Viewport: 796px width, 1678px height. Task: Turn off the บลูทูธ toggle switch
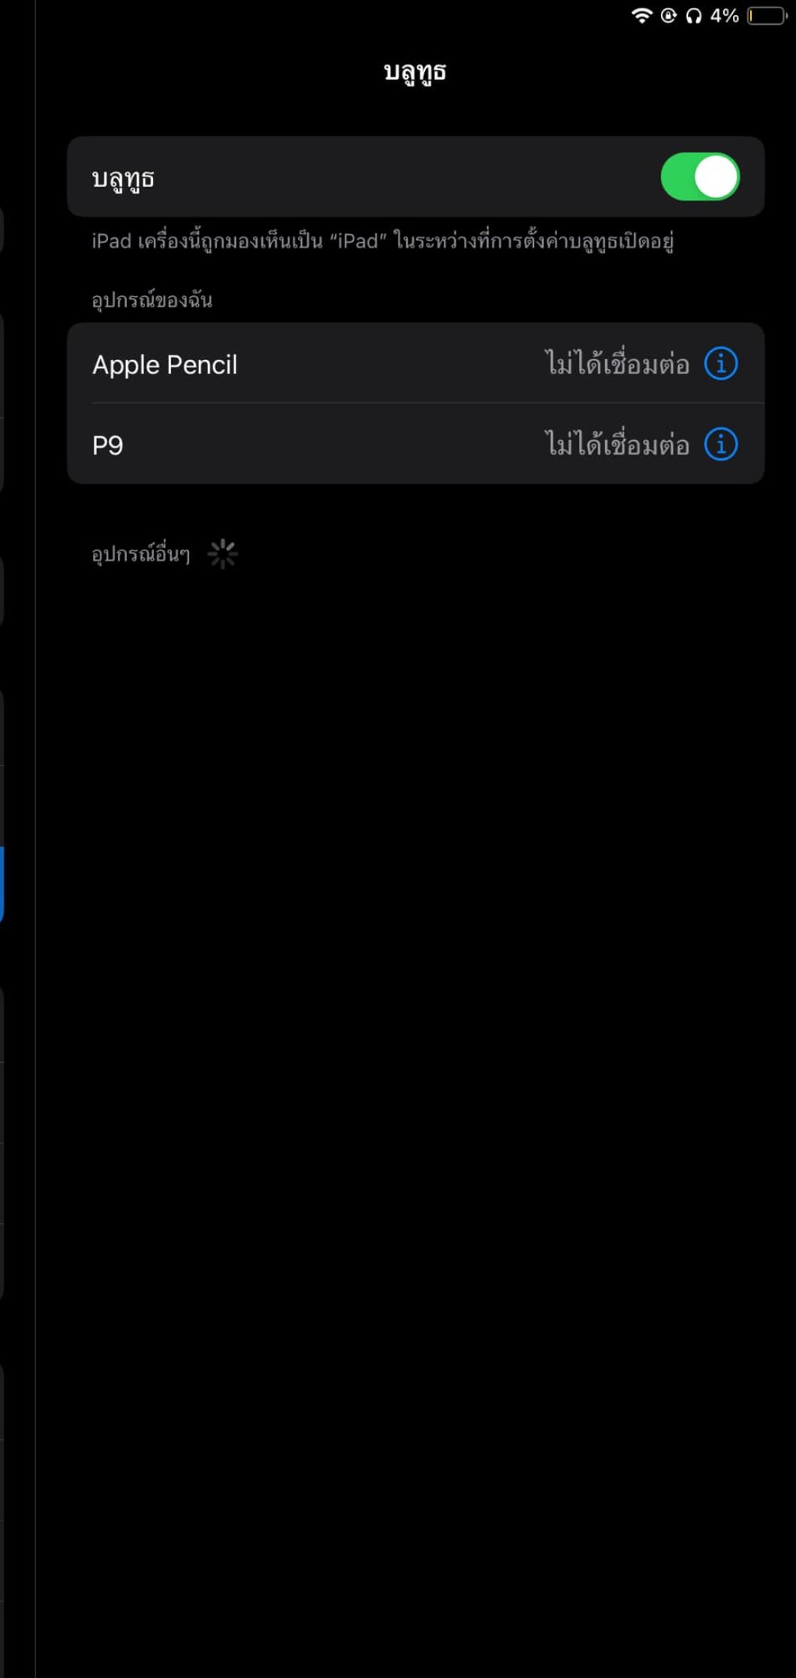[x=700, y=177]
